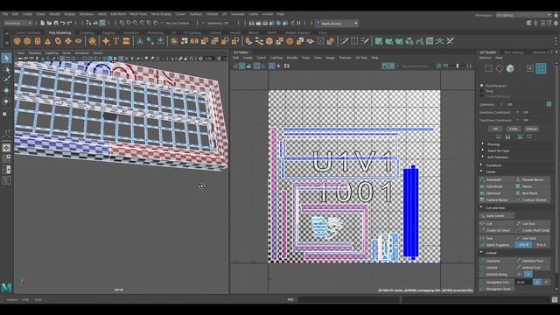Open the Modeling menu set dropdown
The width and height of the screenshot is (560, 315).
tap(17, 24)
